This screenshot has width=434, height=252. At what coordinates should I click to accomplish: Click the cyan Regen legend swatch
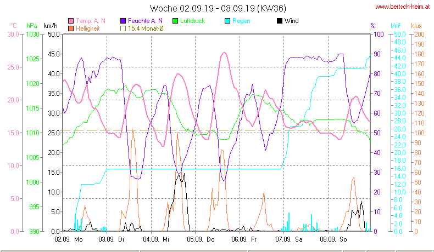pyautogui.click(x=227, y=21)
